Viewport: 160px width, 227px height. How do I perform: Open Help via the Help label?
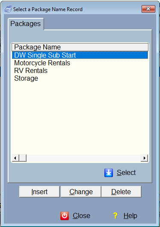(130, 216)
